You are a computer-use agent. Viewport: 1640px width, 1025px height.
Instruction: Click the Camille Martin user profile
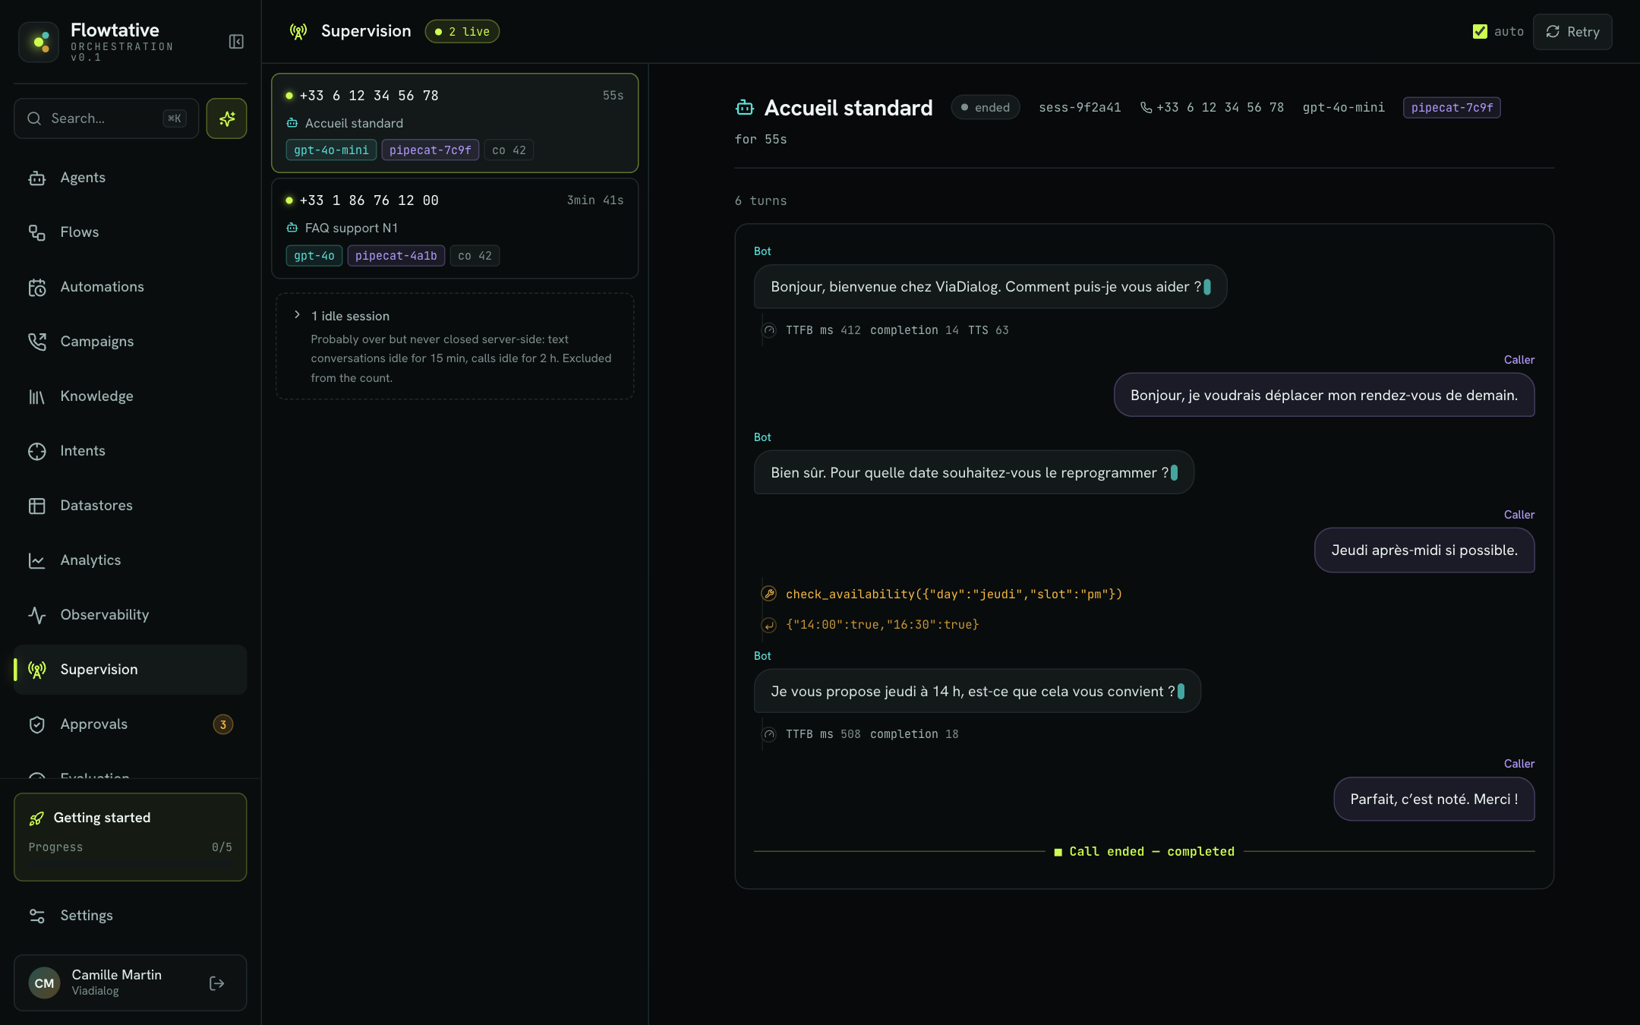click(131, 982)
